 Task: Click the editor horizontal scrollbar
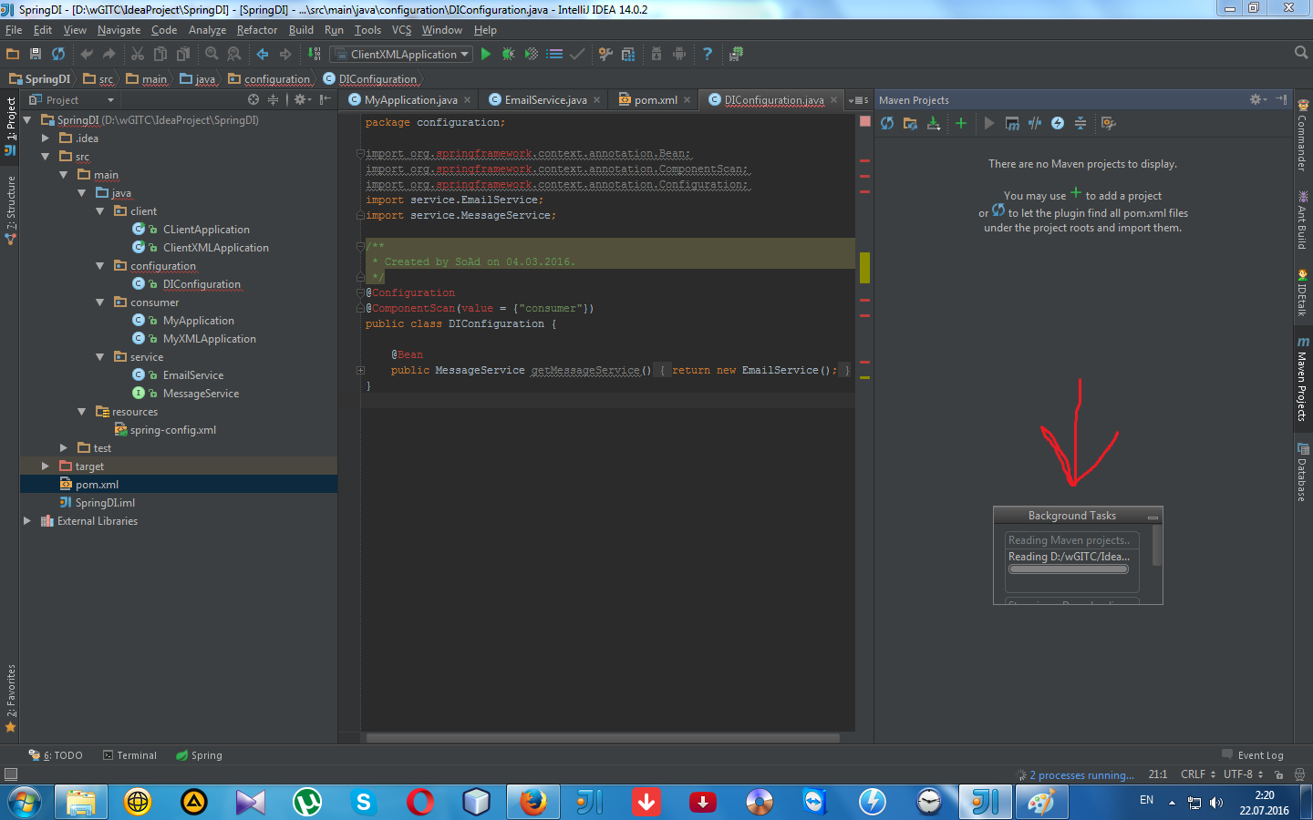coord(602,738)
